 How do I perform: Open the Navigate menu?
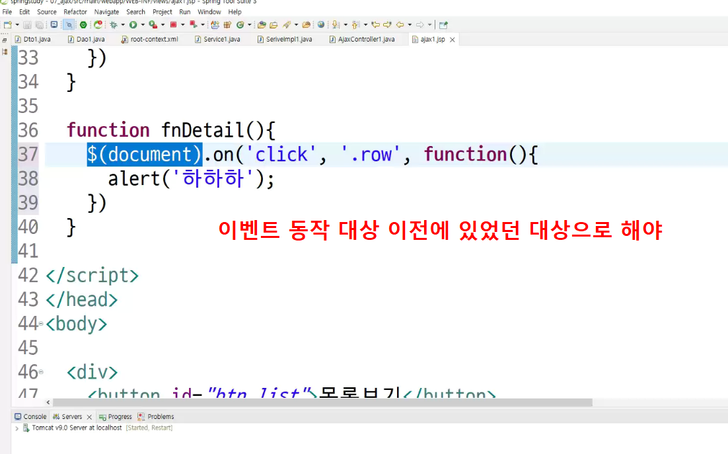tap(106, 12)
